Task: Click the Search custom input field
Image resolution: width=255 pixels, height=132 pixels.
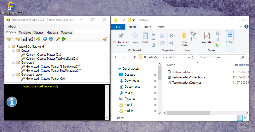Action: (222, 57)
